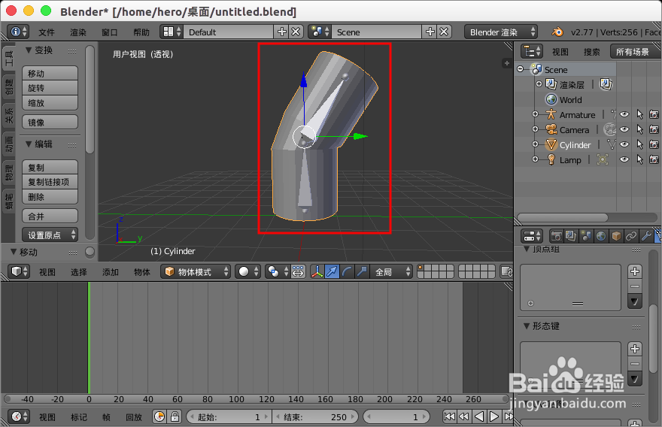The height and width of the screenshot is (427, 662).
Task: Open the outliner 搜索 menu
Action: (x=591, y=52)
